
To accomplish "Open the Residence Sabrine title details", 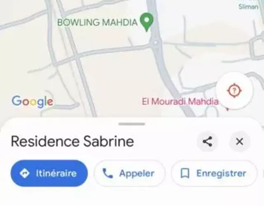I will [73, 141].
